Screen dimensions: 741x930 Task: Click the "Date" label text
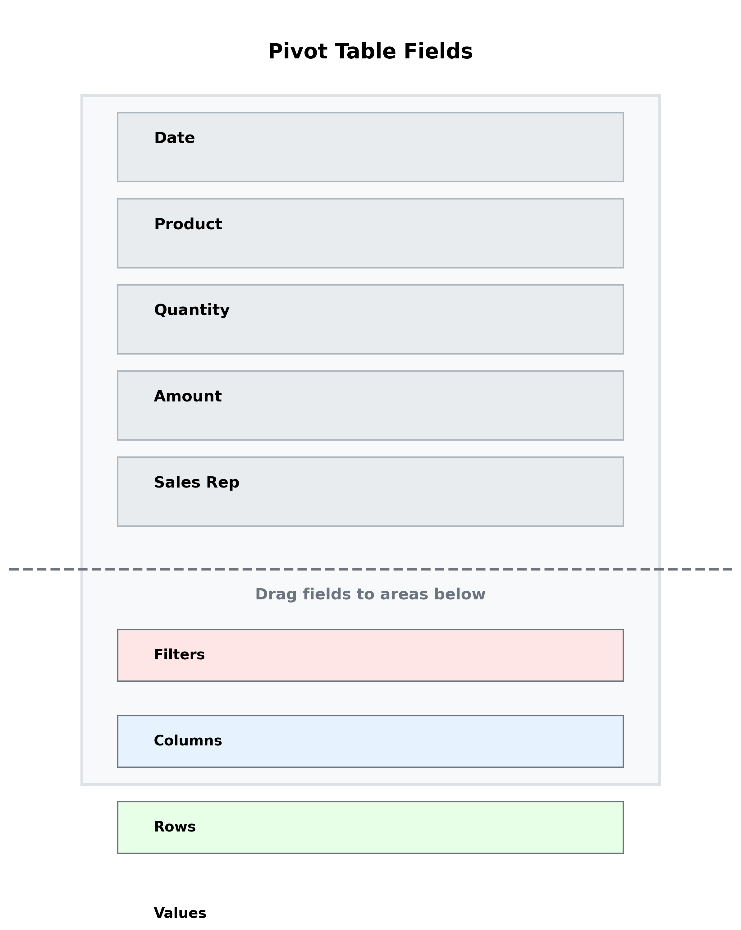point(174,138)
